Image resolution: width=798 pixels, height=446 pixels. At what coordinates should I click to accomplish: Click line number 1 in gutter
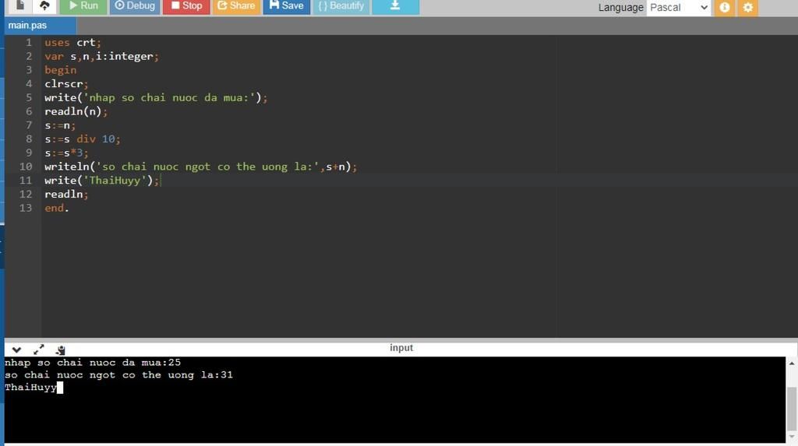[x=29, y=42]
